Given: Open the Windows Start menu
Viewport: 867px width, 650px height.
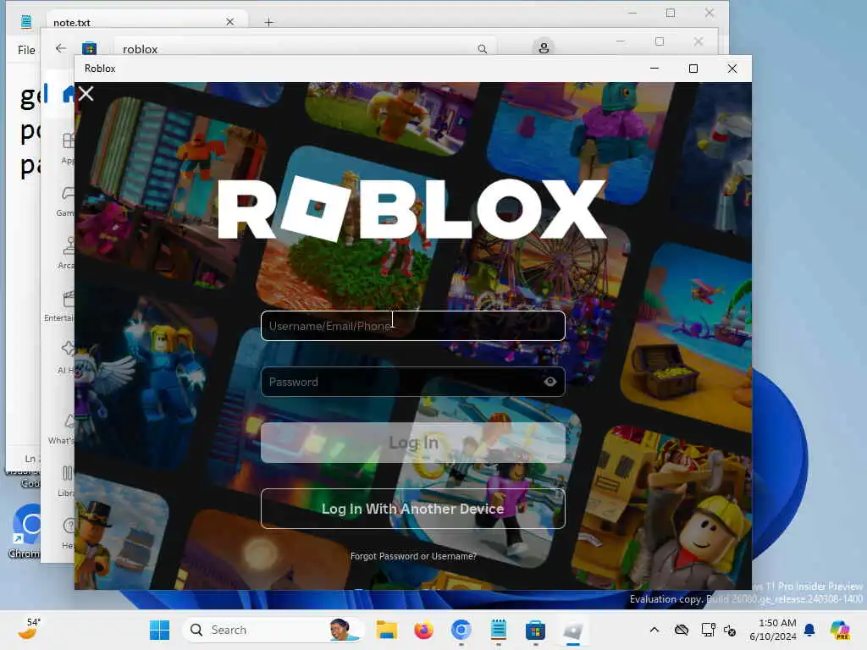Looking at the screenshot, I should (x=160, y=630).
